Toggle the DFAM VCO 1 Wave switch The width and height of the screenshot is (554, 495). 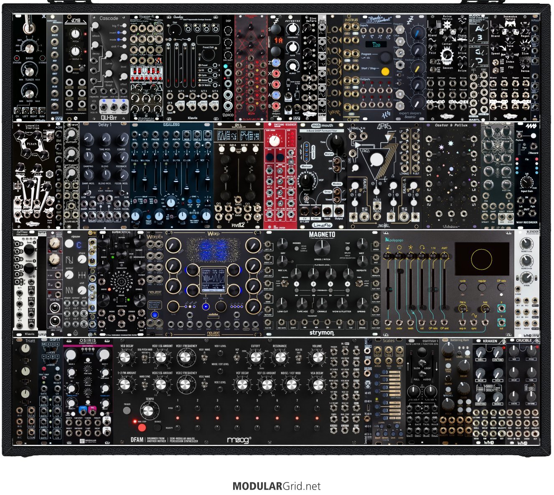click(204, 357)
